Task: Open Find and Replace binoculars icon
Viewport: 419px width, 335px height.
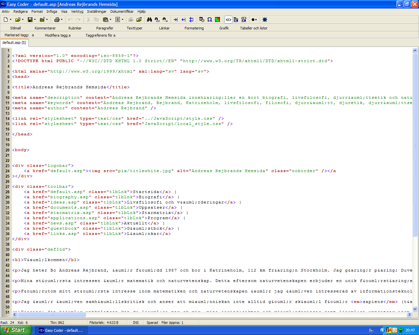Action: [157, 20]
